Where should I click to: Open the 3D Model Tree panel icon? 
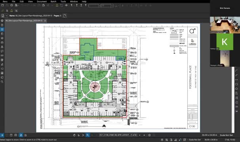point(2,38)
